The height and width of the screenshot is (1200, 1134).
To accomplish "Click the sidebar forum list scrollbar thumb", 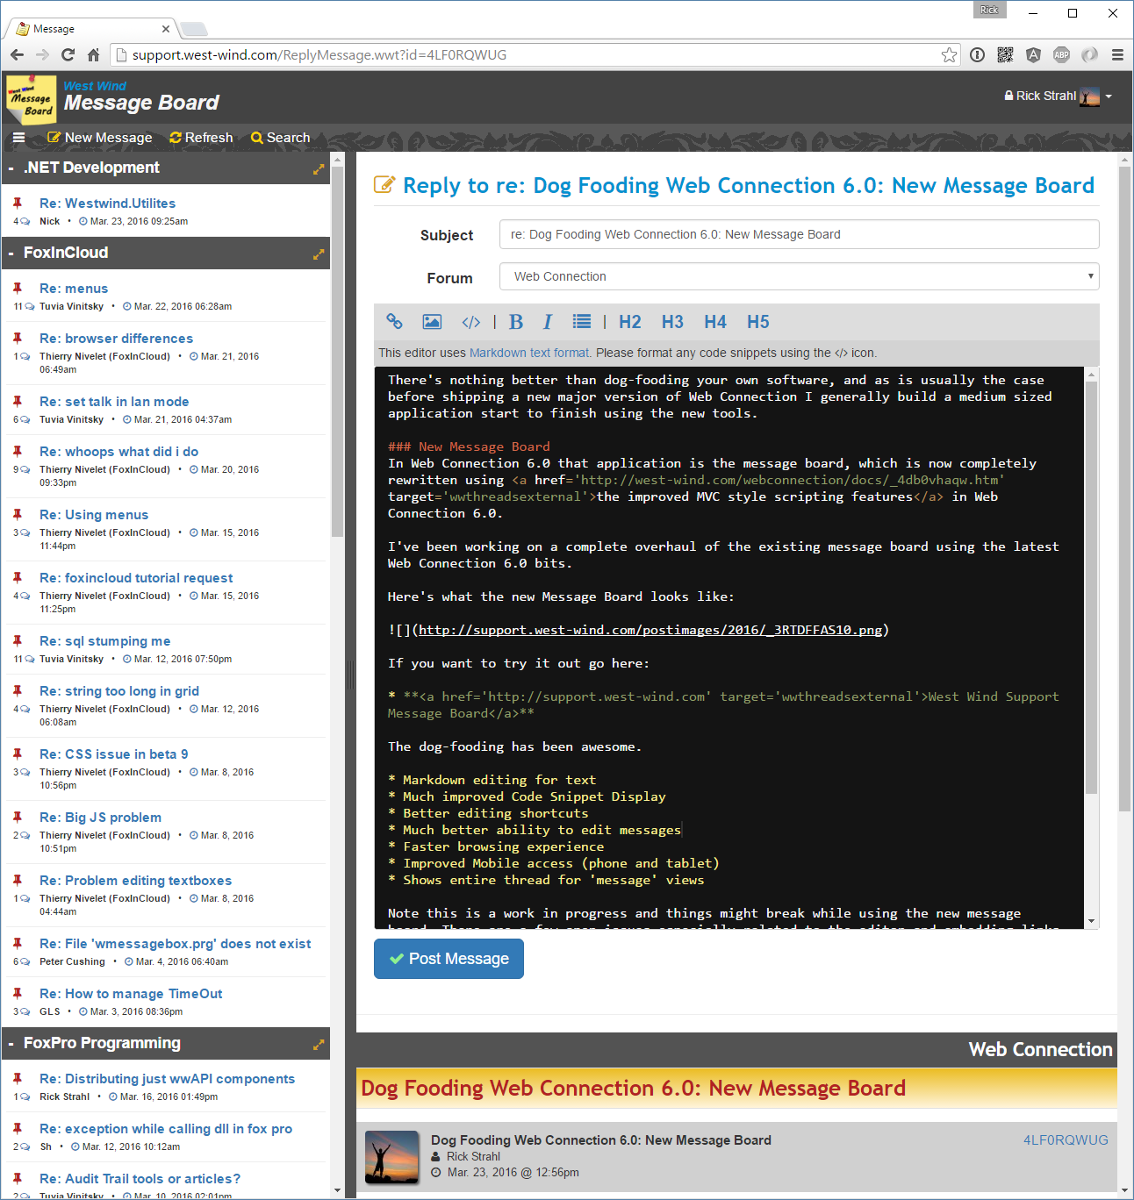I will (337, 351).
